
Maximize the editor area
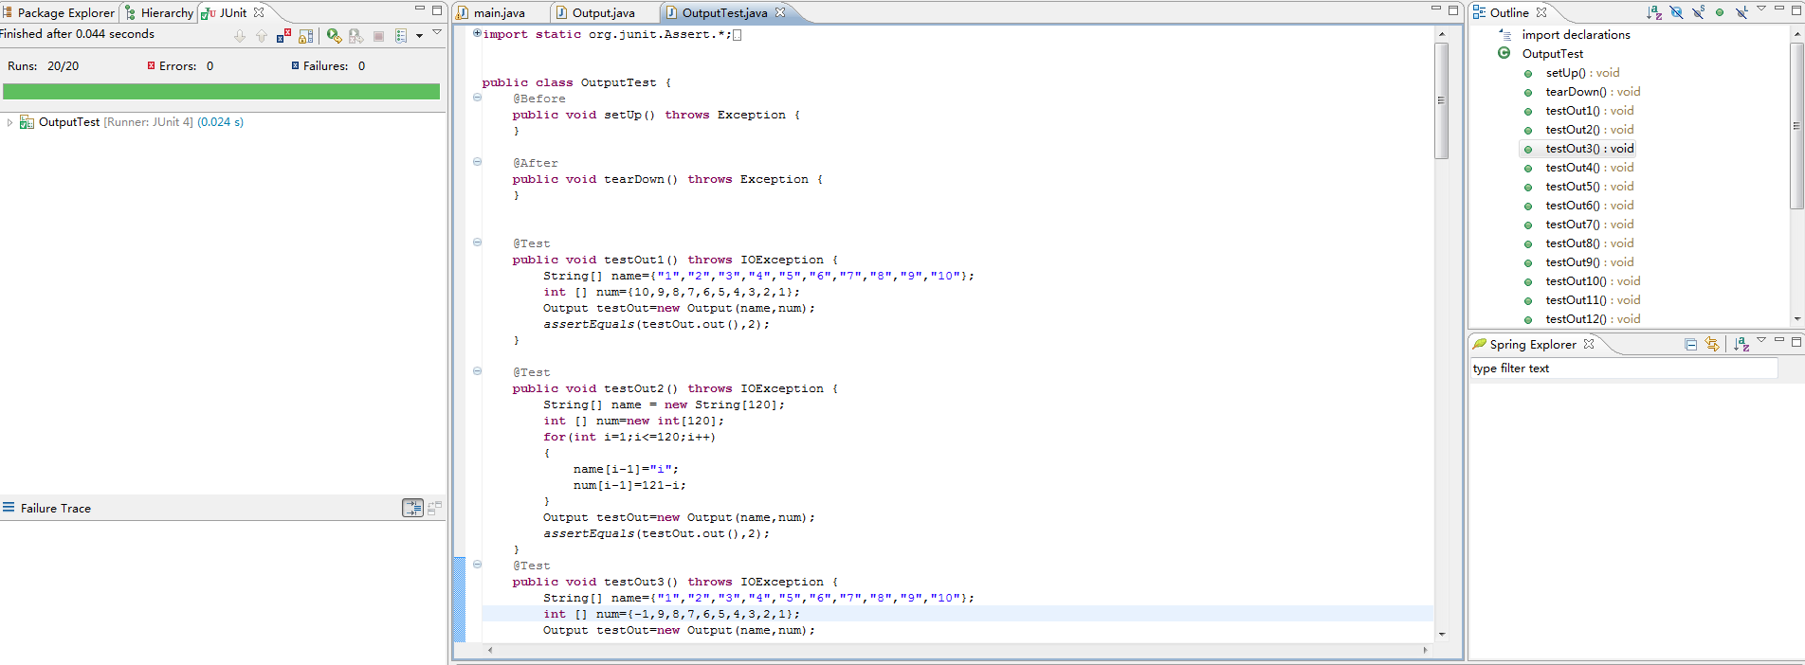tap(1453, 10)
